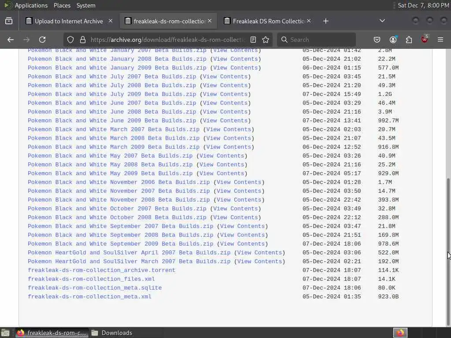Open the extensions puzzle icon
Viewport: 451px width, 338px height.
pos(409,40)
